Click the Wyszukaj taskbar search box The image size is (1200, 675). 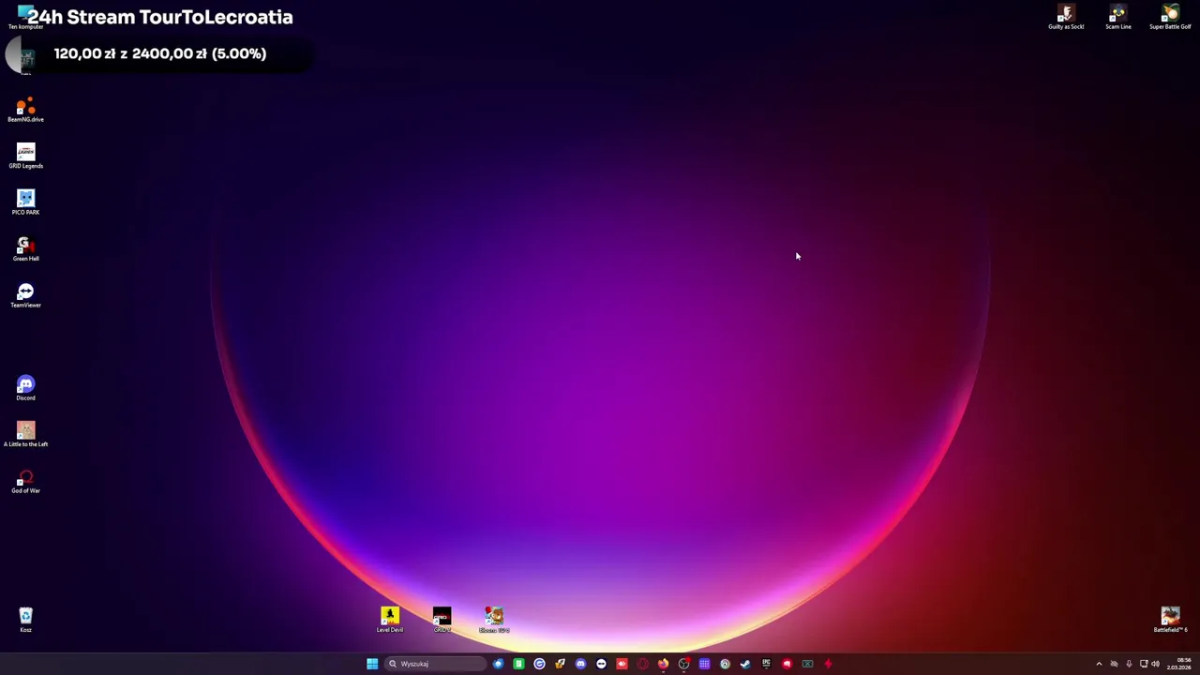(435, 664)
